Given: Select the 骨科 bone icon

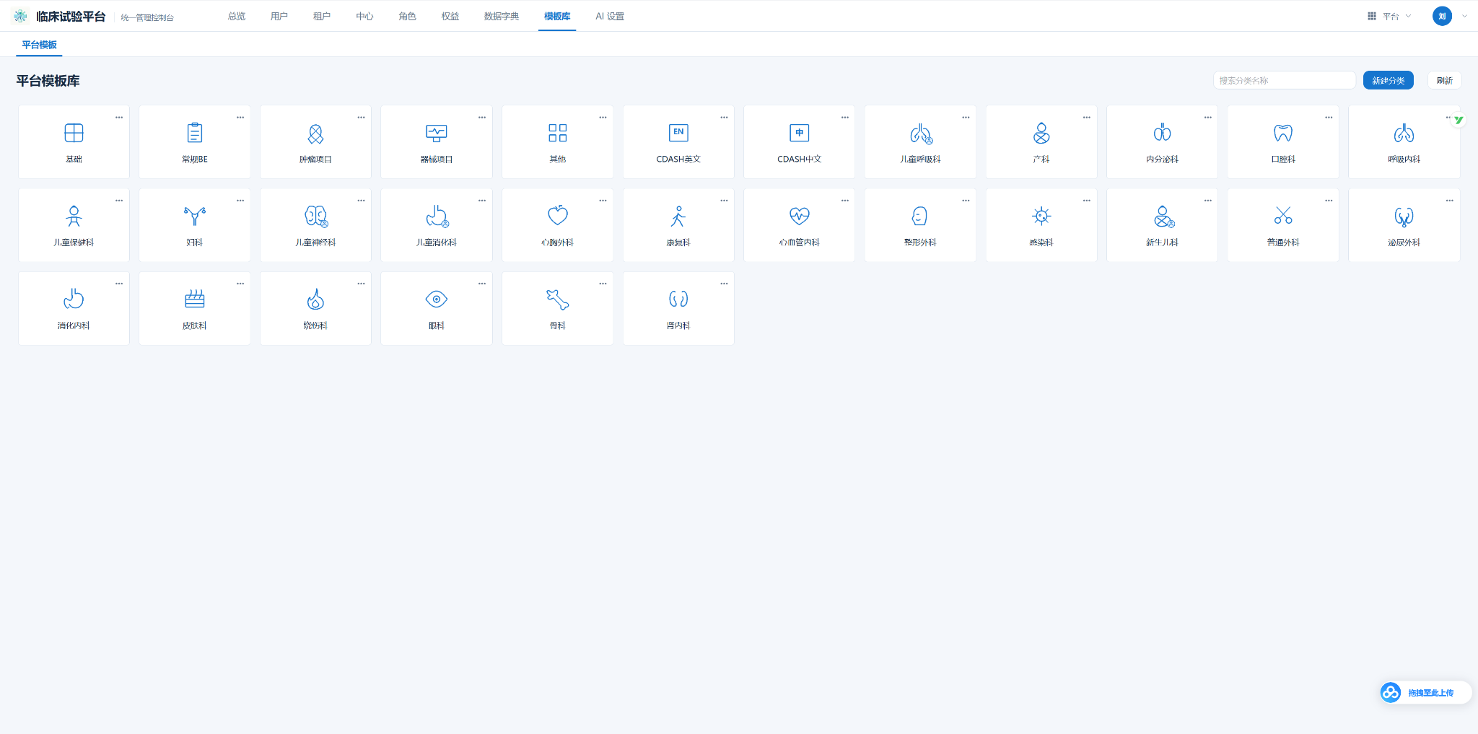Looking at the screenshot, I should click(x=558, y=299).
